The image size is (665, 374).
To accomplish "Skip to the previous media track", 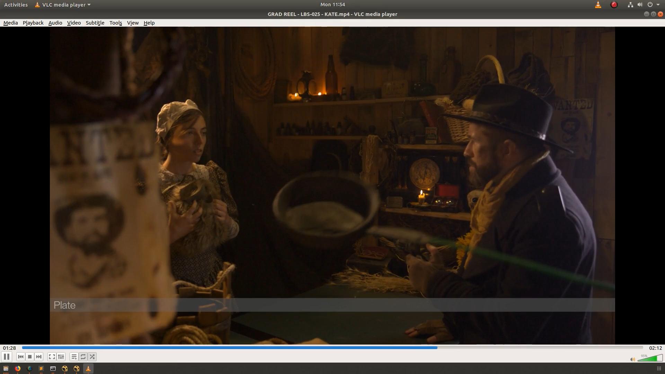I will pyautogui.click(x=21, y=357).
